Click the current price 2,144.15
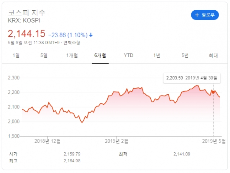This screenshot has height=173, width=230. click(x=26, y=34)
